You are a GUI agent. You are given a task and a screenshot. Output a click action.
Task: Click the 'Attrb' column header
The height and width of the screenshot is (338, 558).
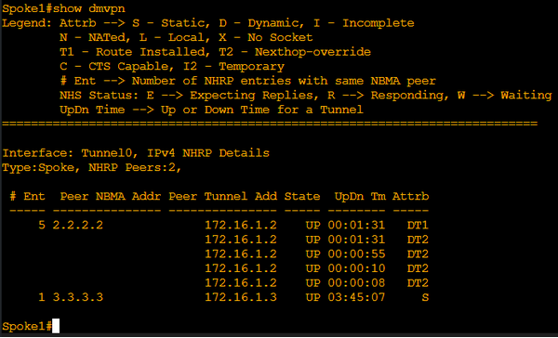(x=411, y=196)
